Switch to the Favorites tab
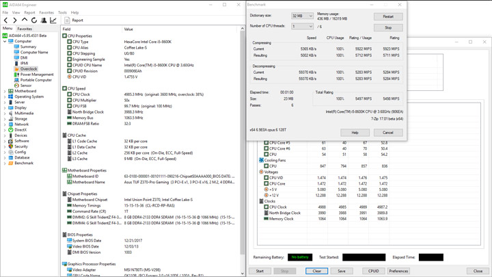This screenshot has width=492, height=277. pos(25,29)
